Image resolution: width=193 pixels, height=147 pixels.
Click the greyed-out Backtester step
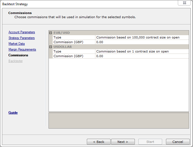(x=15, y=61)
